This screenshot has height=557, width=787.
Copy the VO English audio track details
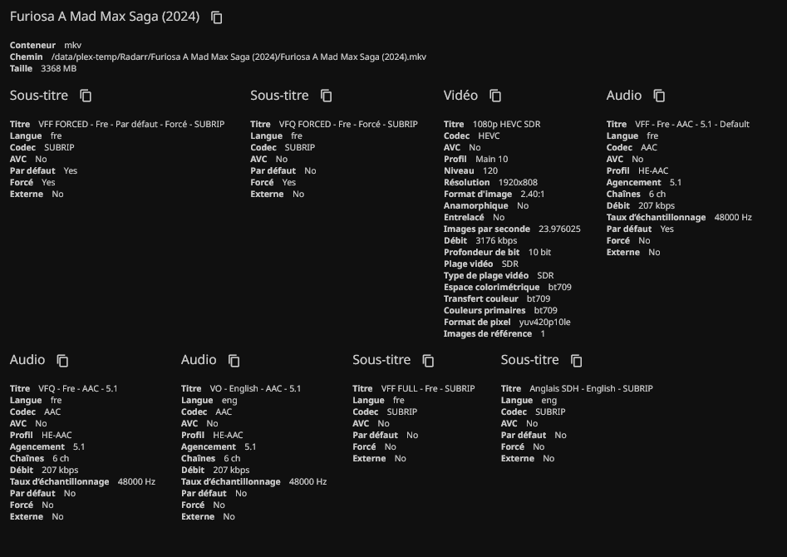click(x=234, y=361)
